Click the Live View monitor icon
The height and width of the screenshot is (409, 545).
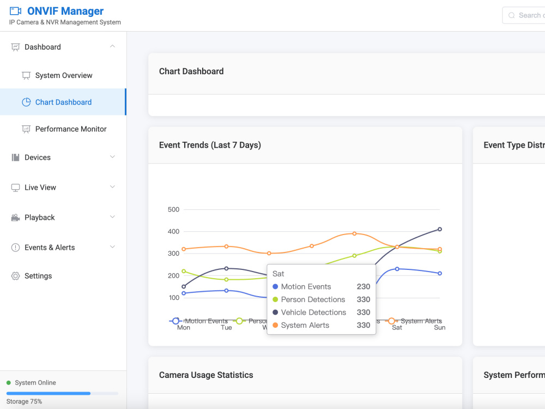point(15,188)
